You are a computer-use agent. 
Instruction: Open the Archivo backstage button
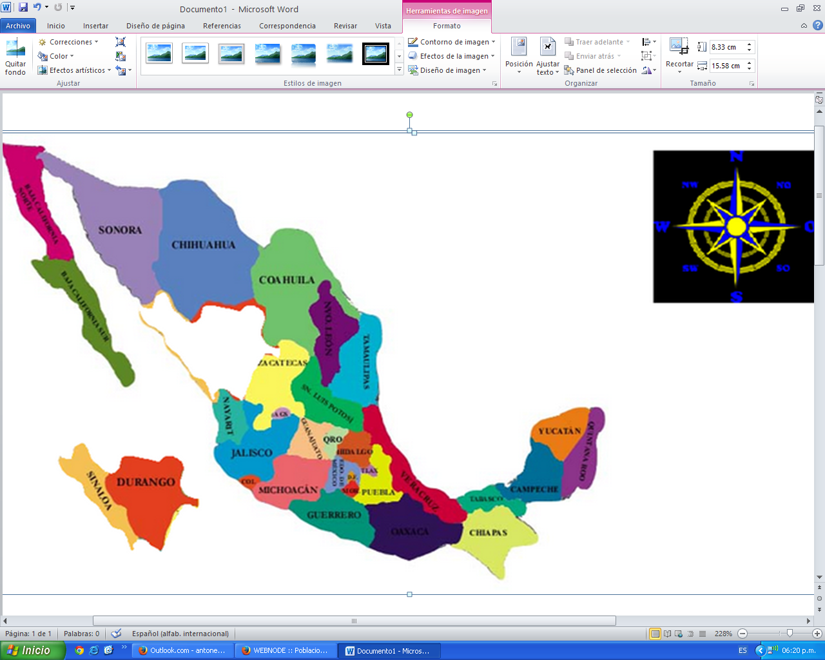pos(18,26)
